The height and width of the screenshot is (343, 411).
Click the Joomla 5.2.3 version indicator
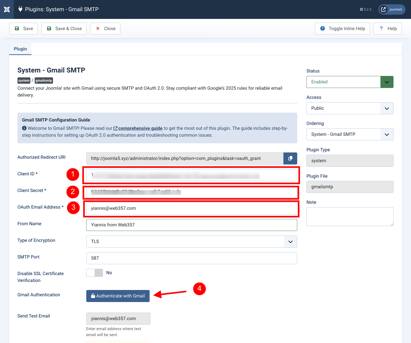(x=365, y=9)
